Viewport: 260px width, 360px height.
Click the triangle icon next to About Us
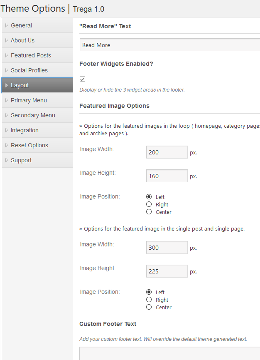tap(7, 40)
